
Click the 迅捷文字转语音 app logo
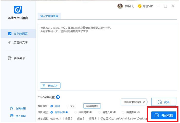pos(18,9)
